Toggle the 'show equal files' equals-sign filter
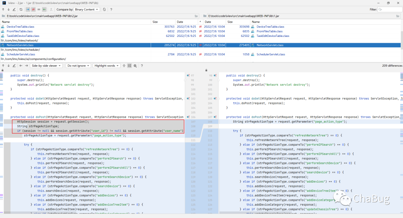This screenshot has height=218, width=403. [39, 9]
